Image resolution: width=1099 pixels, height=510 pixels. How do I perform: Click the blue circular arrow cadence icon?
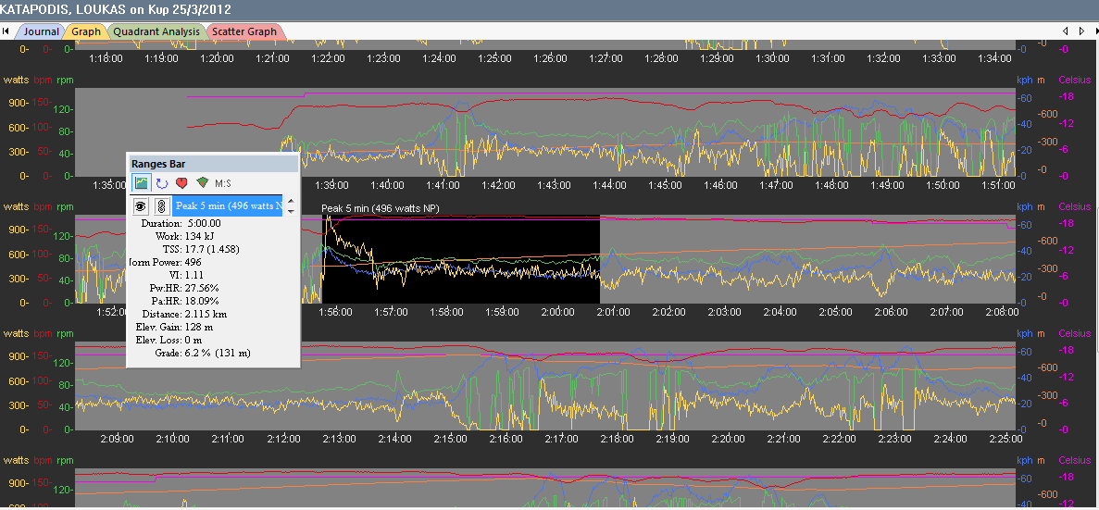161,183
